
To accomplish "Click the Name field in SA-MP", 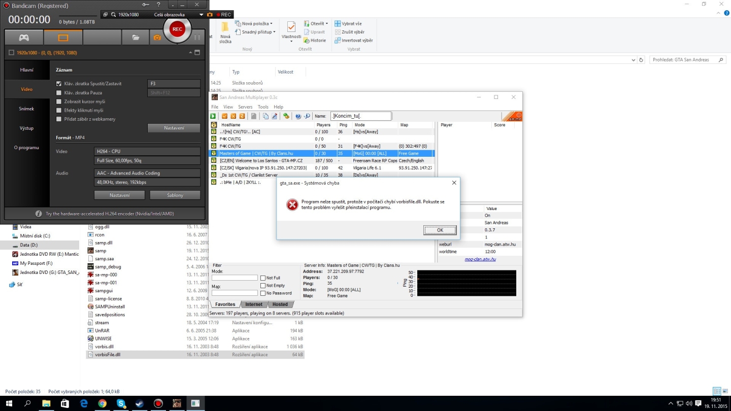I will click(361, 116).
